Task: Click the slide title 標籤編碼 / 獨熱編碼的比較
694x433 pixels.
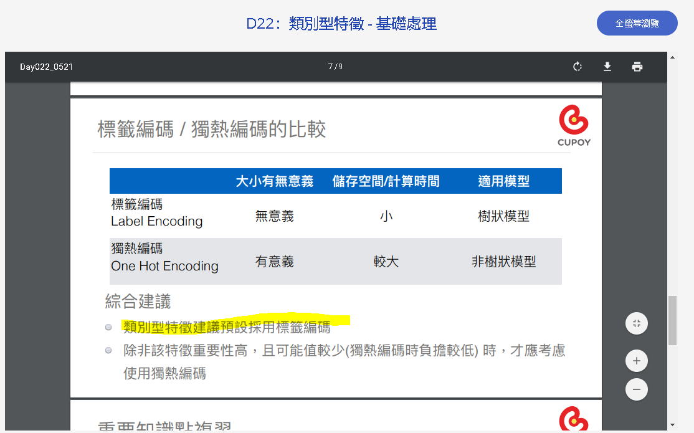Action: point(212,130)
